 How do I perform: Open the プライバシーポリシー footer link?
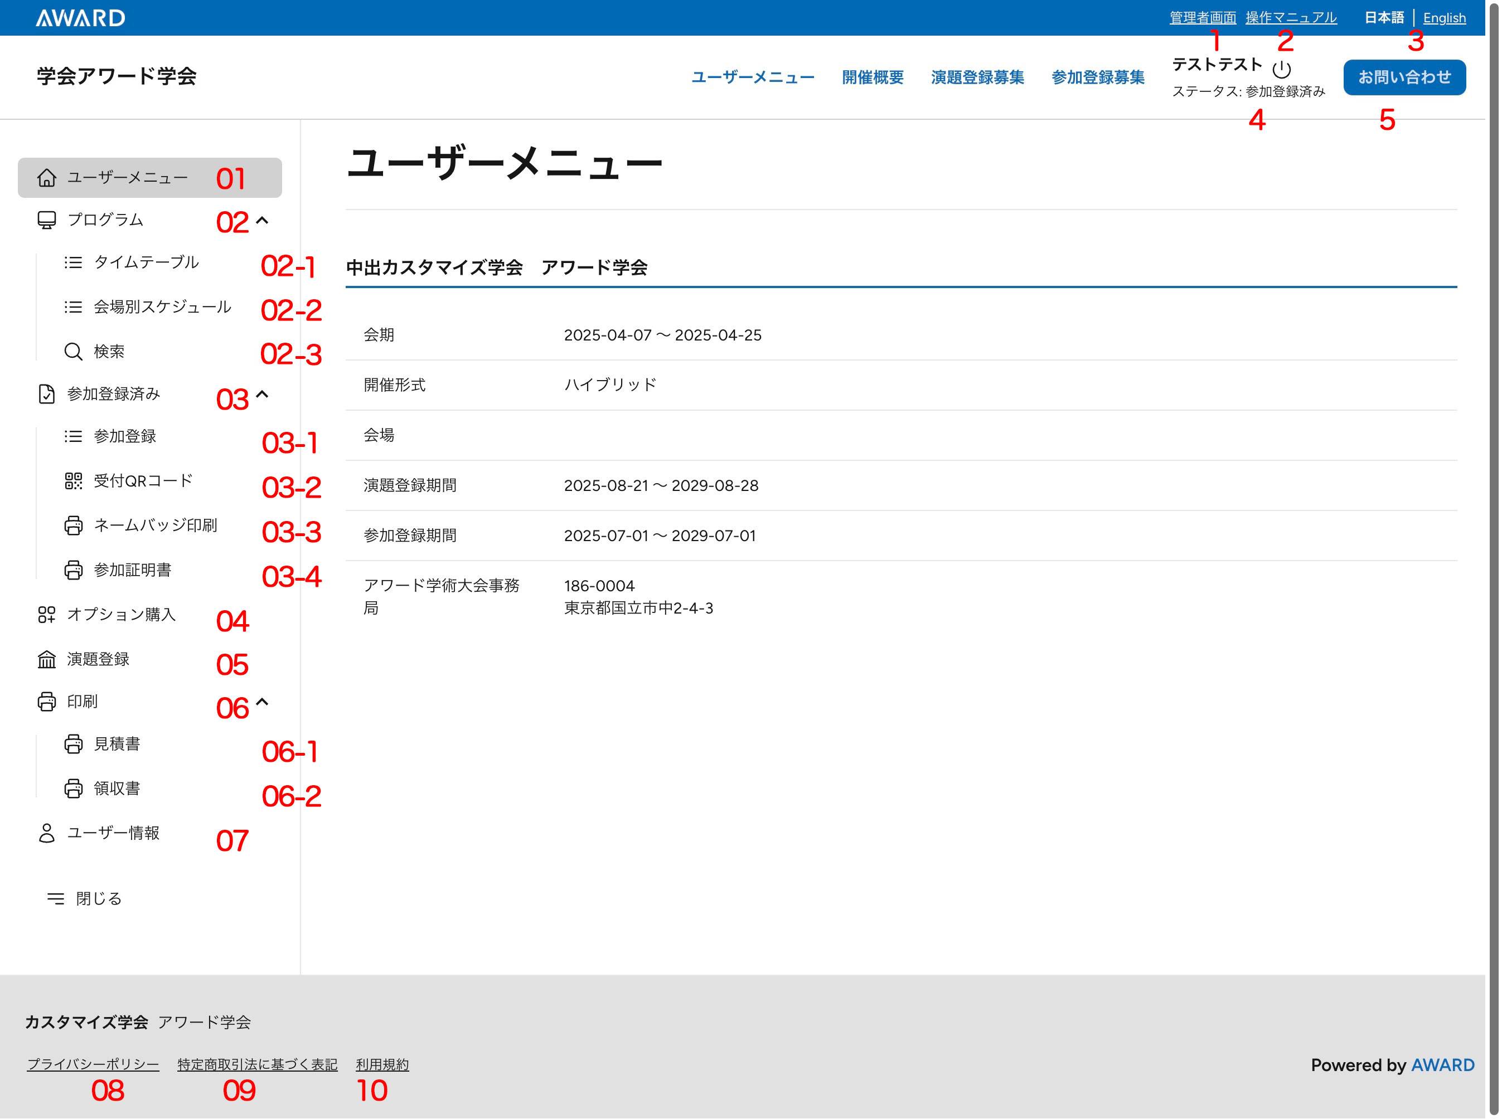(93, 1064)
